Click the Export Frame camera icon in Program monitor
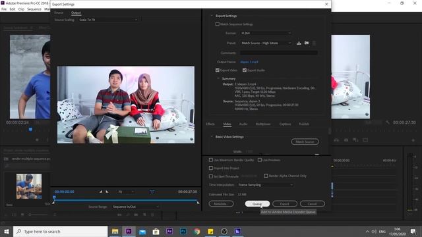Image resolution: width=422 pixels, height=237 pixels. pyautogui.click(x=346, y=140)
